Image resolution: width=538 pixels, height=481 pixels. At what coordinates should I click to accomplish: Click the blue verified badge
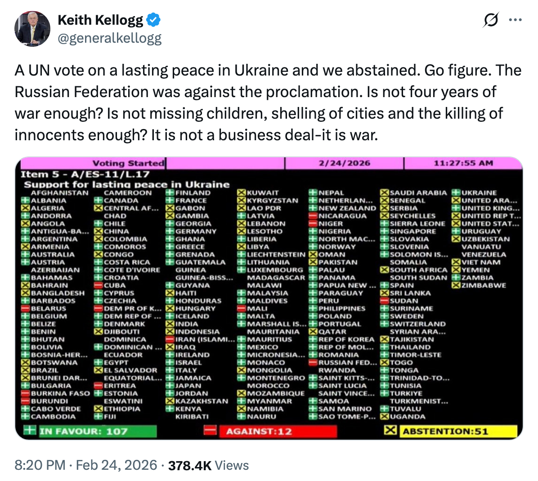point(154,20)
